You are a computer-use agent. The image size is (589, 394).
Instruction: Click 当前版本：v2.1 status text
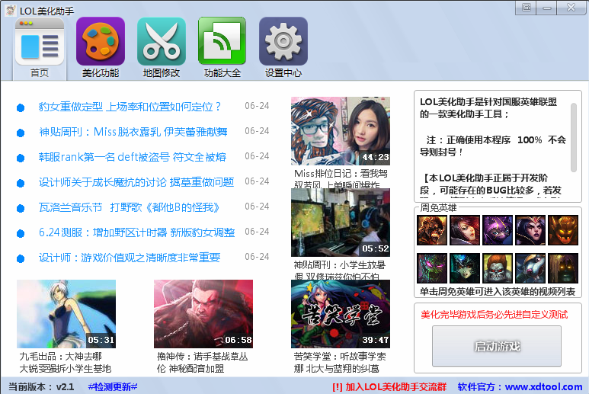[x=41, y=386]
